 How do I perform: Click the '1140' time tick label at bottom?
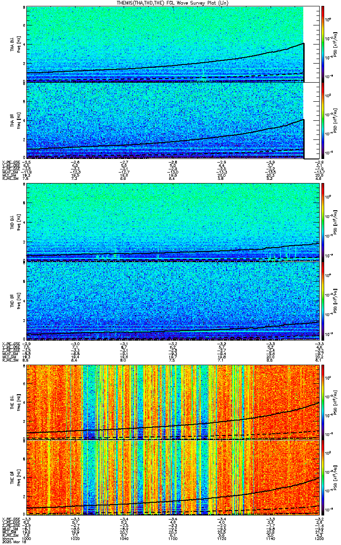tap(271, 538)
